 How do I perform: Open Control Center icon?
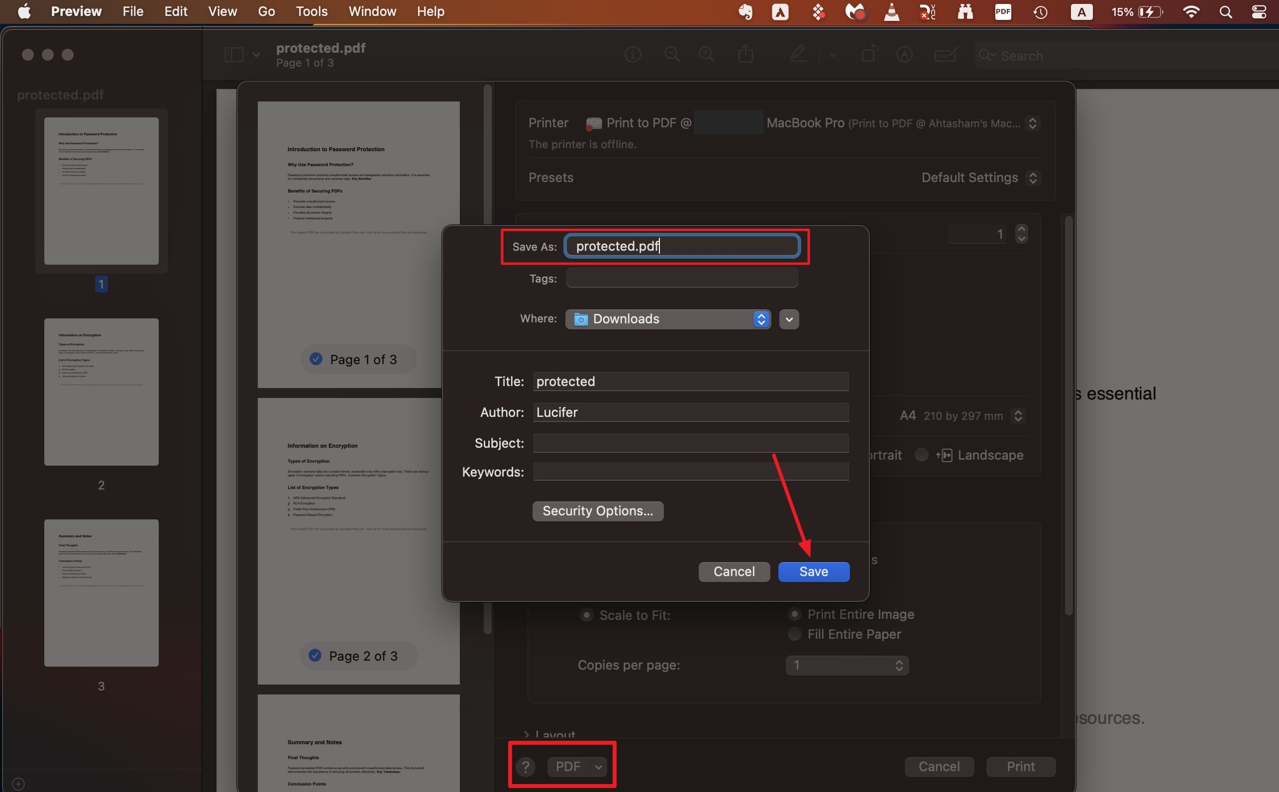tap(1259, 11)
